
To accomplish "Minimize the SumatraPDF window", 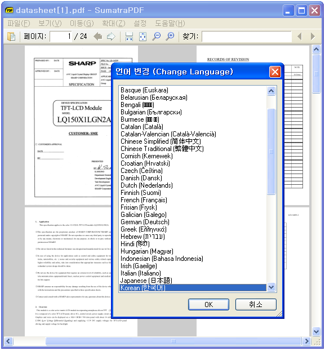I will 288,11.
